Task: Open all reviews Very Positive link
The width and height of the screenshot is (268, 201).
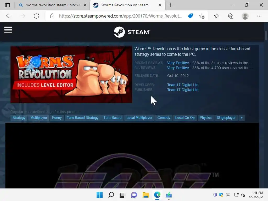Action: (x=178, y=68)
